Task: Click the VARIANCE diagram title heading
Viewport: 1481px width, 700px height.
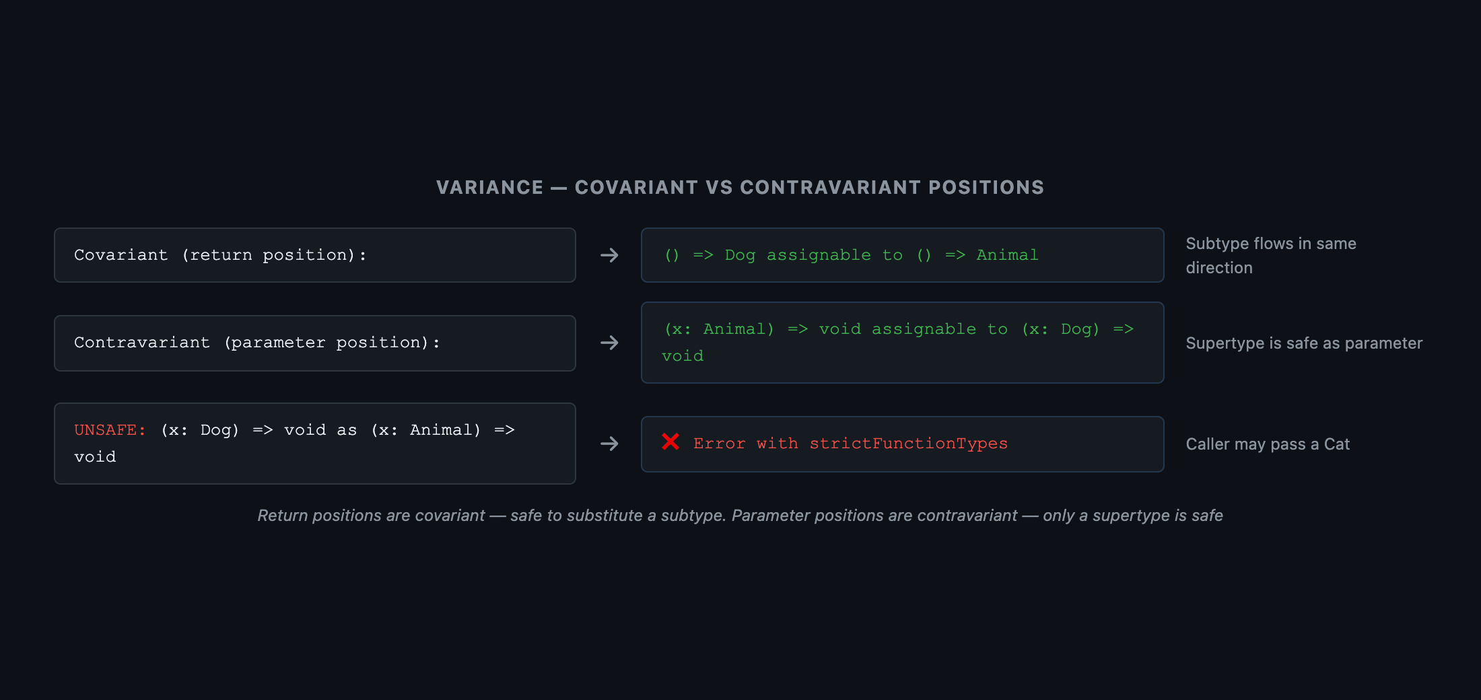Action: point(740,187)
